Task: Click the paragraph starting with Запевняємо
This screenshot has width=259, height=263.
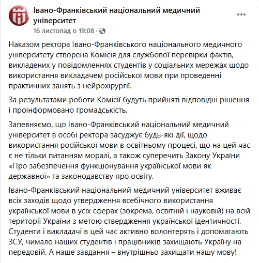Action: [129, 150]
